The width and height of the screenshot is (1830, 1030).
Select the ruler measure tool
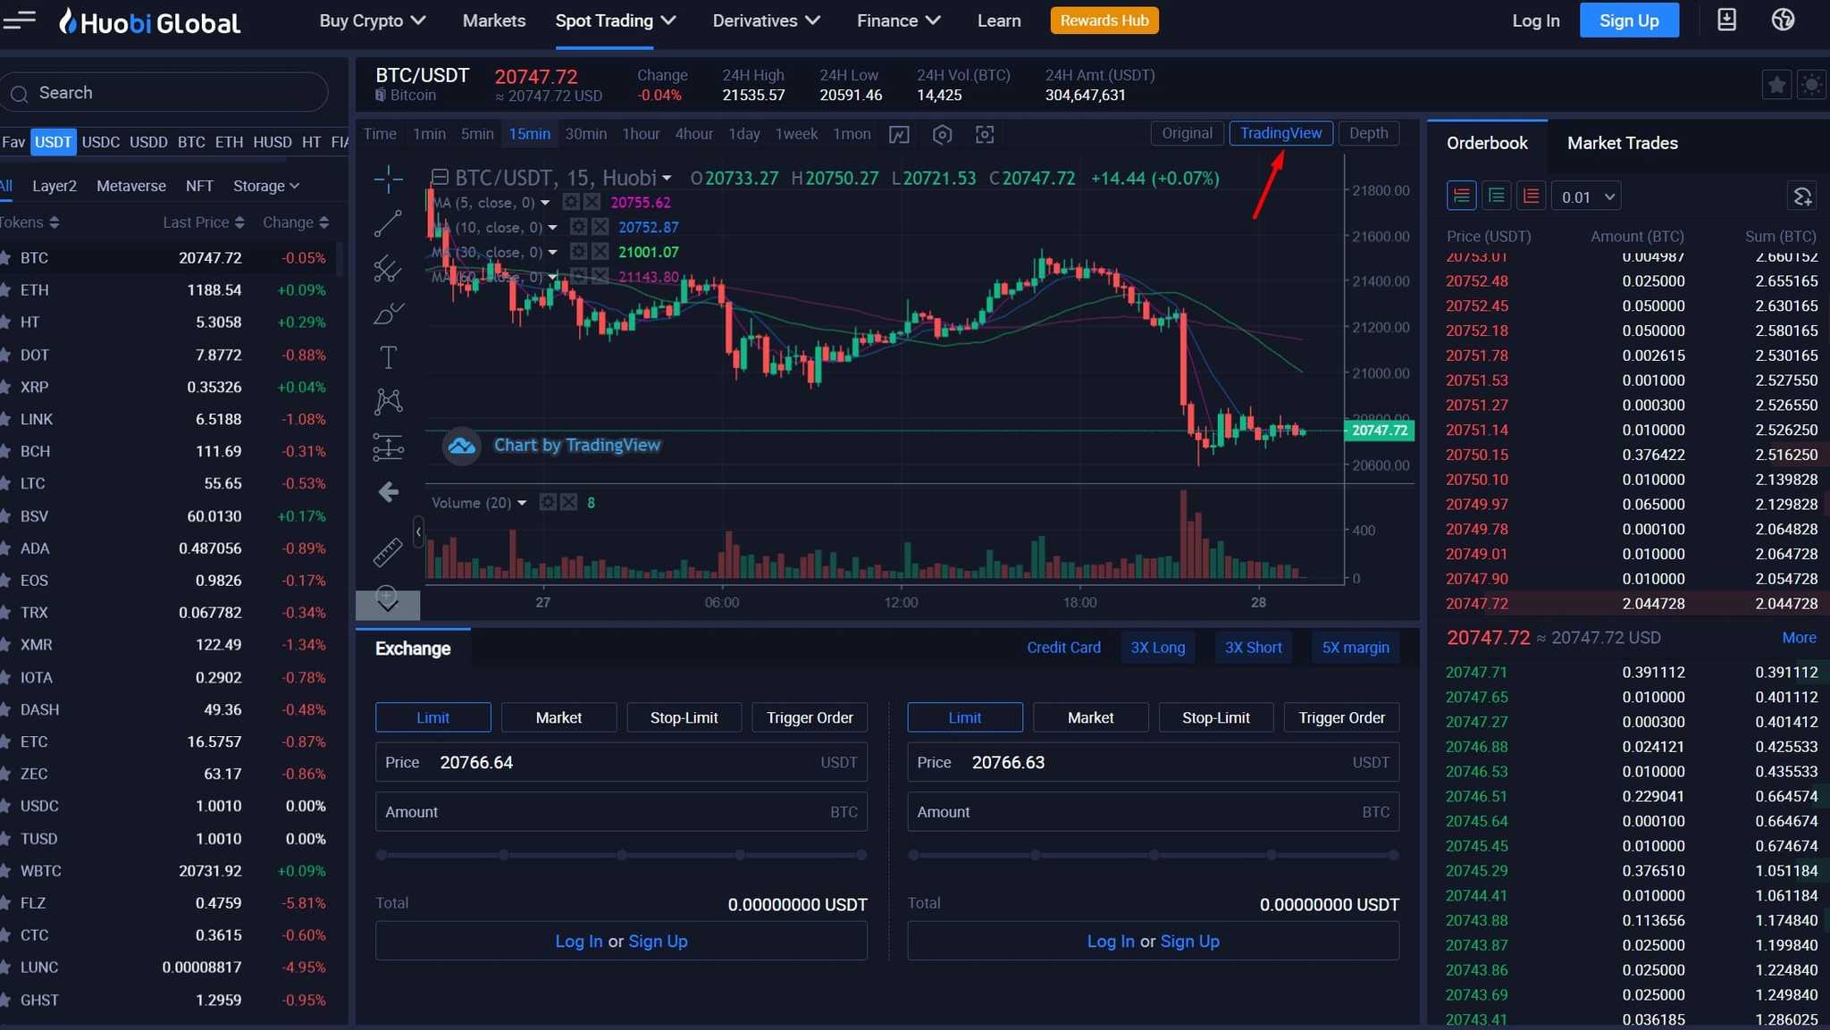(388, 552)
